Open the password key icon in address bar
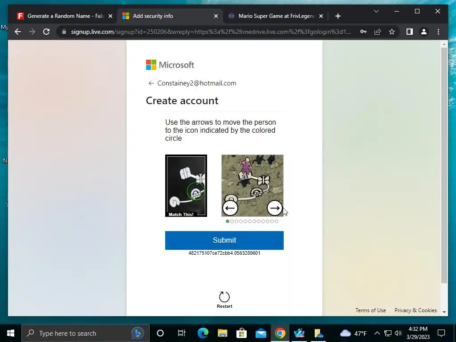This screenshot has height=342, width=456. 363,32
